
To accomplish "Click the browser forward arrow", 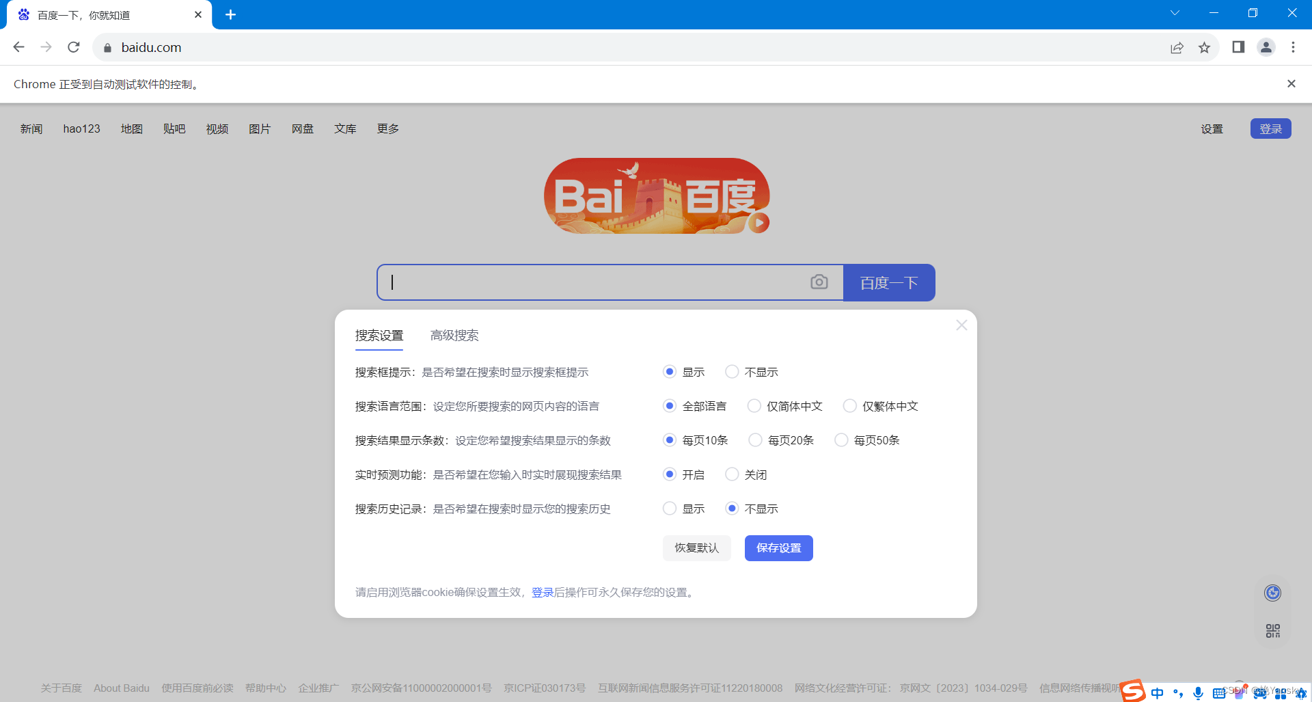I will pos(46,47).
